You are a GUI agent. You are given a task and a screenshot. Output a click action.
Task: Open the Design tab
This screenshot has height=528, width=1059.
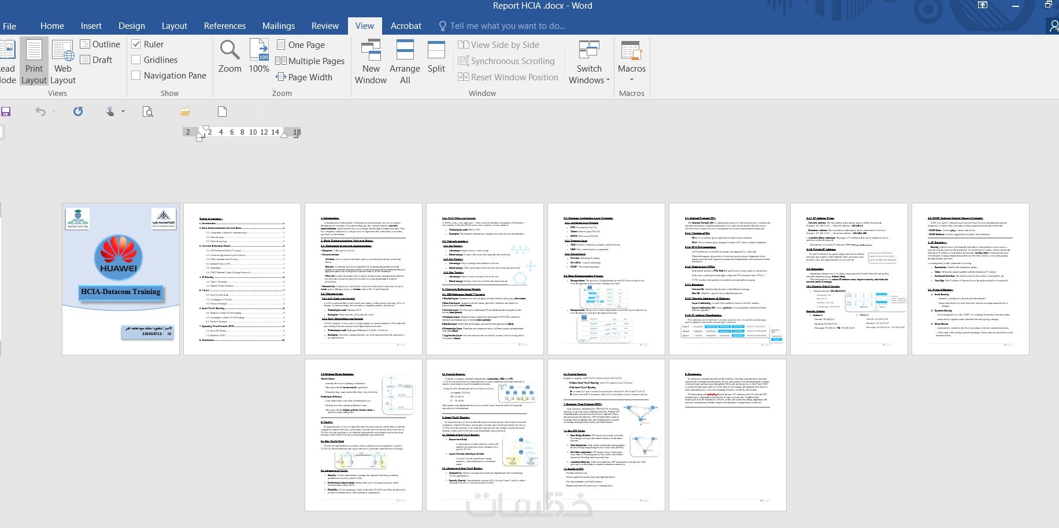pyautogui.click(x=132, y=26)
